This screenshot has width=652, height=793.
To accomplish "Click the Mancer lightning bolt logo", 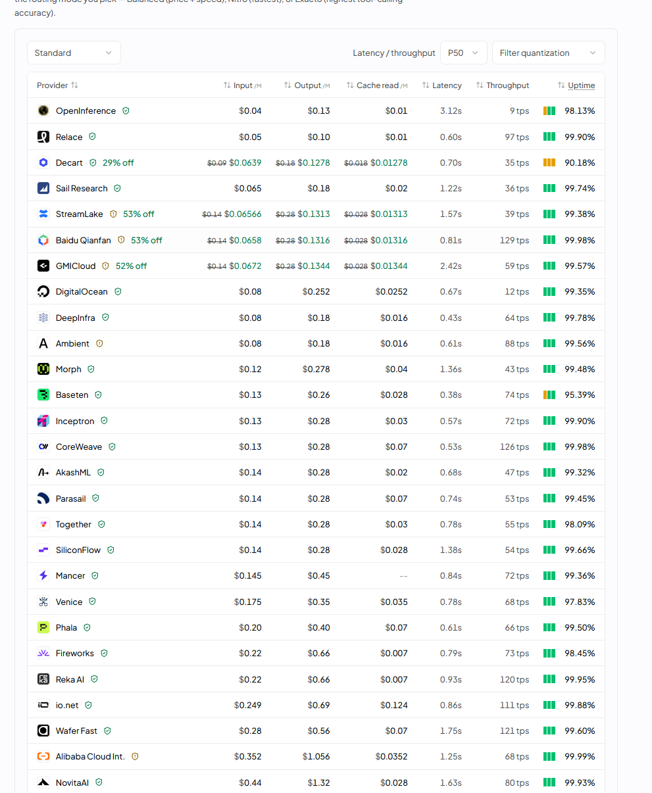I will pyautogui.click(x=43, y=575).
